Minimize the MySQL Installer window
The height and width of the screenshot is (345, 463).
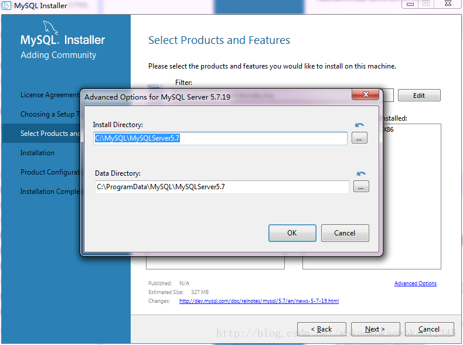[x=410, y=4]
